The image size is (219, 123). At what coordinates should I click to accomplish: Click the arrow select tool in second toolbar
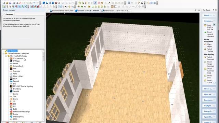point(60,6)
